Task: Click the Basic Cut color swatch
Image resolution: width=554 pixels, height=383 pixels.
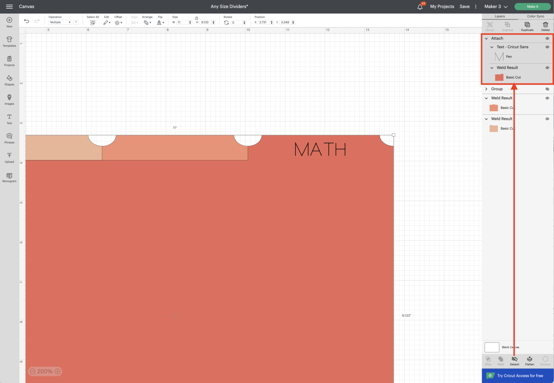Action: [x=499, y=77]
